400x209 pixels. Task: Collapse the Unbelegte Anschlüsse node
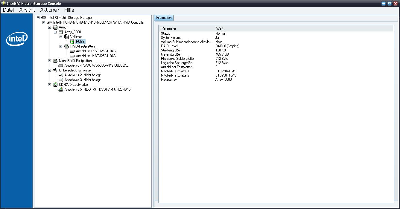[50, 70]
